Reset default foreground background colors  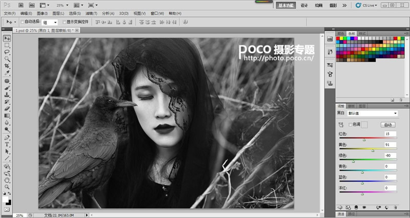pos(4,193)
